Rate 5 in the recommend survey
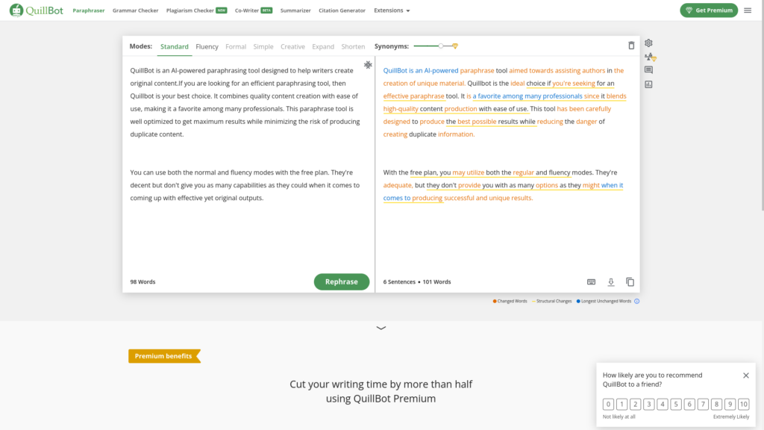764x430 pixels. (x=676, y=404)
